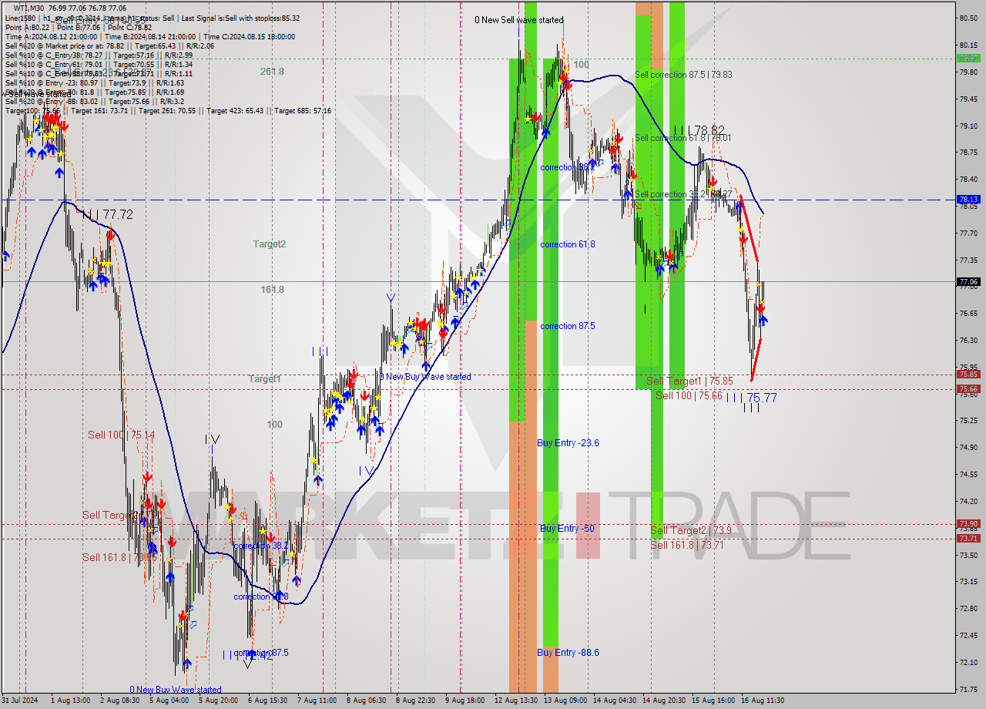Image resolution: width=986 pixels, height=709 pixels.
Task: Select the '2 Aug 08:30' time axis label
Action: coord(119,701)
